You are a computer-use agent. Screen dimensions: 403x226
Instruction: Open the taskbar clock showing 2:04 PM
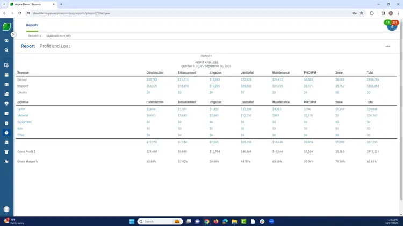(393, 221)
